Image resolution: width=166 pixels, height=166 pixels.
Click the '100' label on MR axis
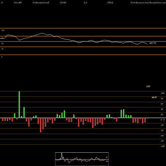162,93
